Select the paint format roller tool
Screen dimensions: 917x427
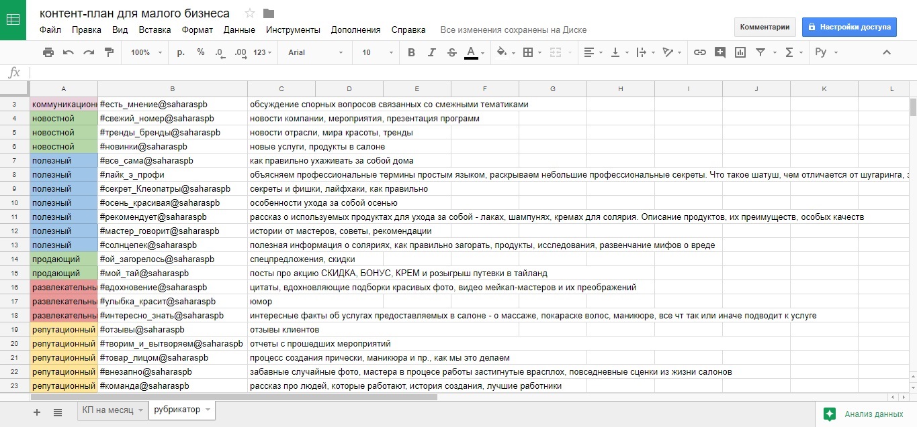(x=109, y=52)
